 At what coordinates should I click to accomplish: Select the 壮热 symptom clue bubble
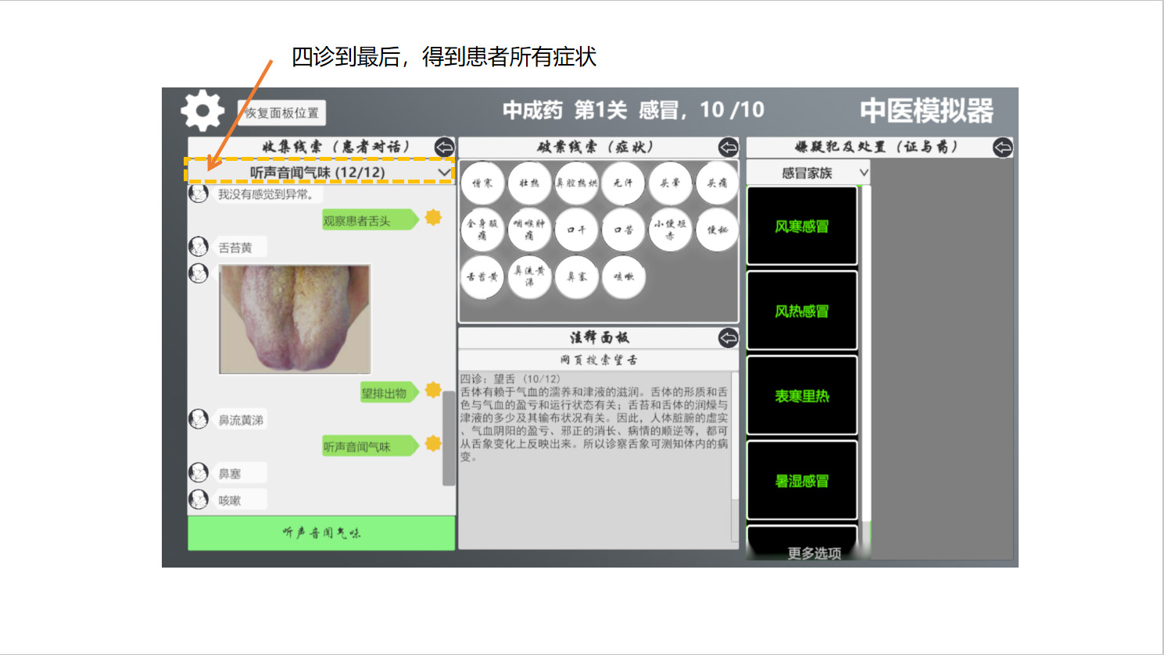click(529, 183)
